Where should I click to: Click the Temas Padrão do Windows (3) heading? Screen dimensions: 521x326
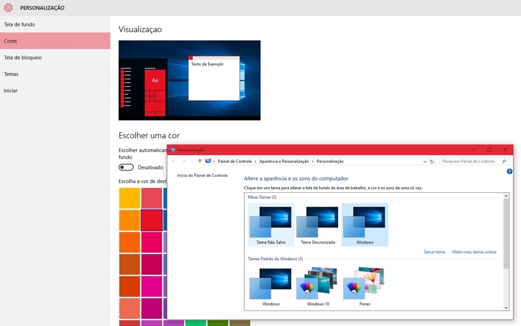point(275,259)
